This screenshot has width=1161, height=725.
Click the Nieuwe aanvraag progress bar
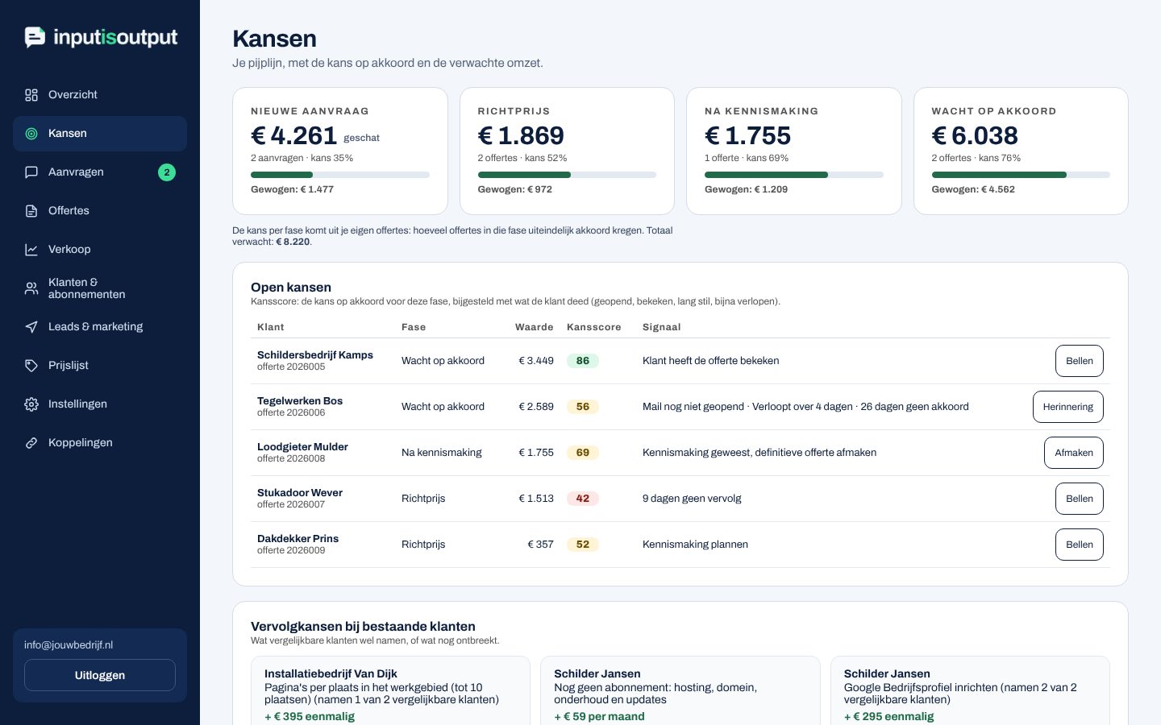coord(340,175)
